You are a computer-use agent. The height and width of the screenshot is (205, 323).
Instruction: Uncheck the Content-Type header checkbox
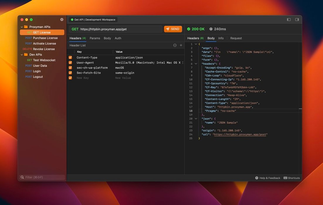[x=70, y=58]
